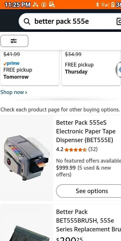This screenshot has width=121, height=241.
Task: Tap the image search notification icon
Action: point(52,5)
